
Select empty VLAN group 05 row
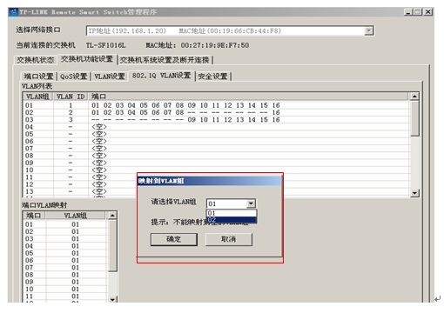point(216,134)
